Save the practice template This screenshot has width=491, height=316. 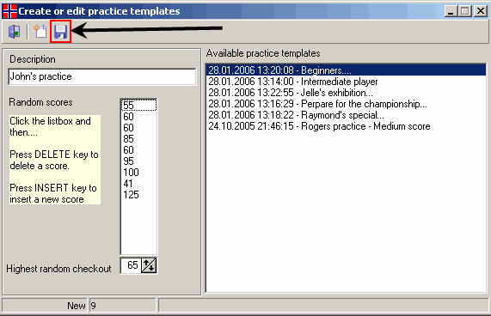(x=60, y=32)
